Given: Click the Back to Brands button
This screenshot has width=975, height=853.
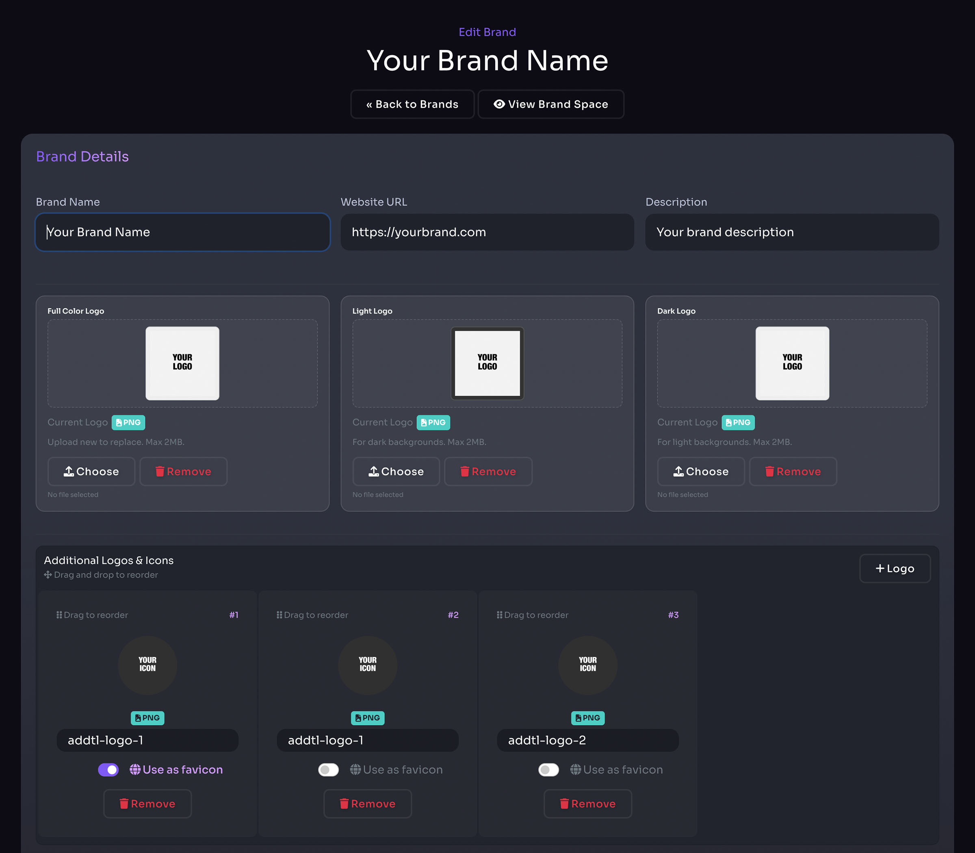Looking at the screenshot, I should pyautogui.click(x=412, y=104).
